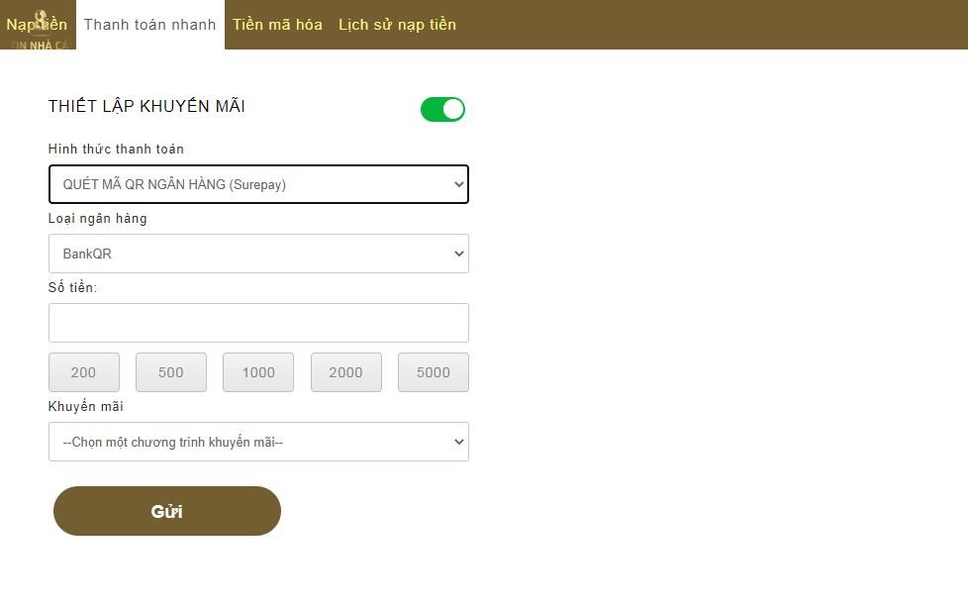Image resolution: width=968 pixels, height=611 pixels.
Task: Click the Loại ngân hàng label
Action: [98, 219]
